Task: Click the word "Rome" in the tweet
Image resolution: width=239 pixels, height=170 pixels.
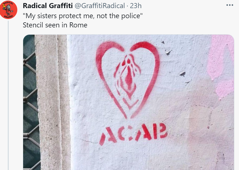Action: click(78, 25)
